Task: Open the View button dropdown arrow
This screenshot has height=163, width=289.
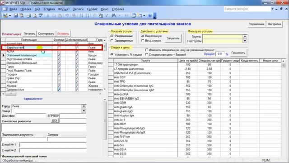Action: coord(10,16)
